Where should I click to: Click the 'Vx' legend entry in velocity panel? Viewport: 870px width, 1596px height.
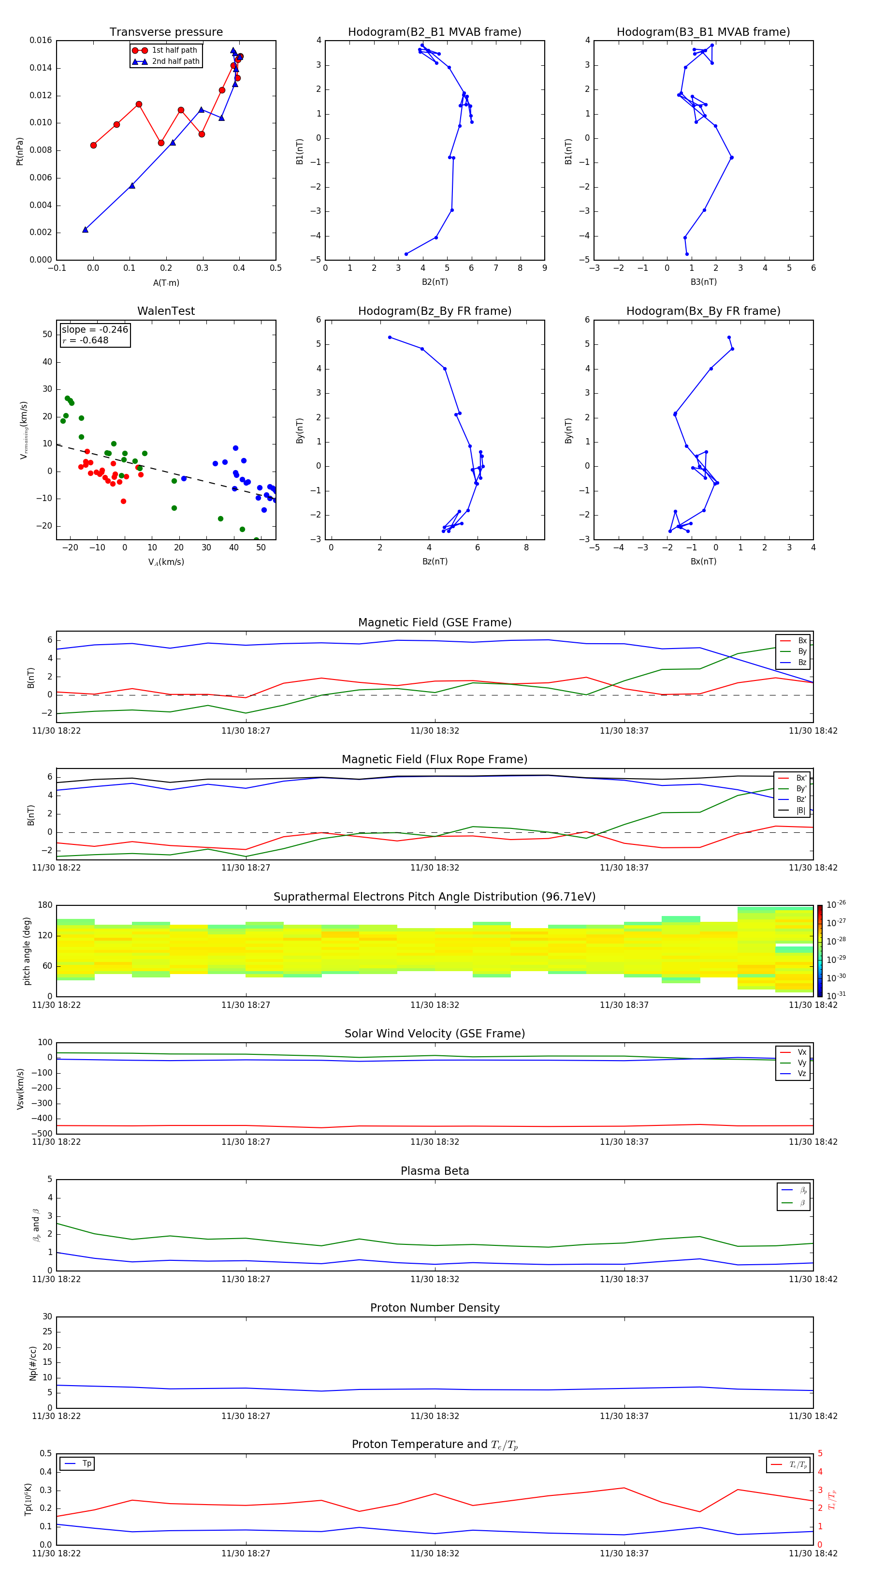(x=793, y=1052)
